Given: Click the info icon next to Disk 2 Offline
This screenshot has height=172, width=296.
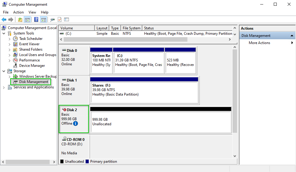Looking at the screenshot, I should point(76,123).
